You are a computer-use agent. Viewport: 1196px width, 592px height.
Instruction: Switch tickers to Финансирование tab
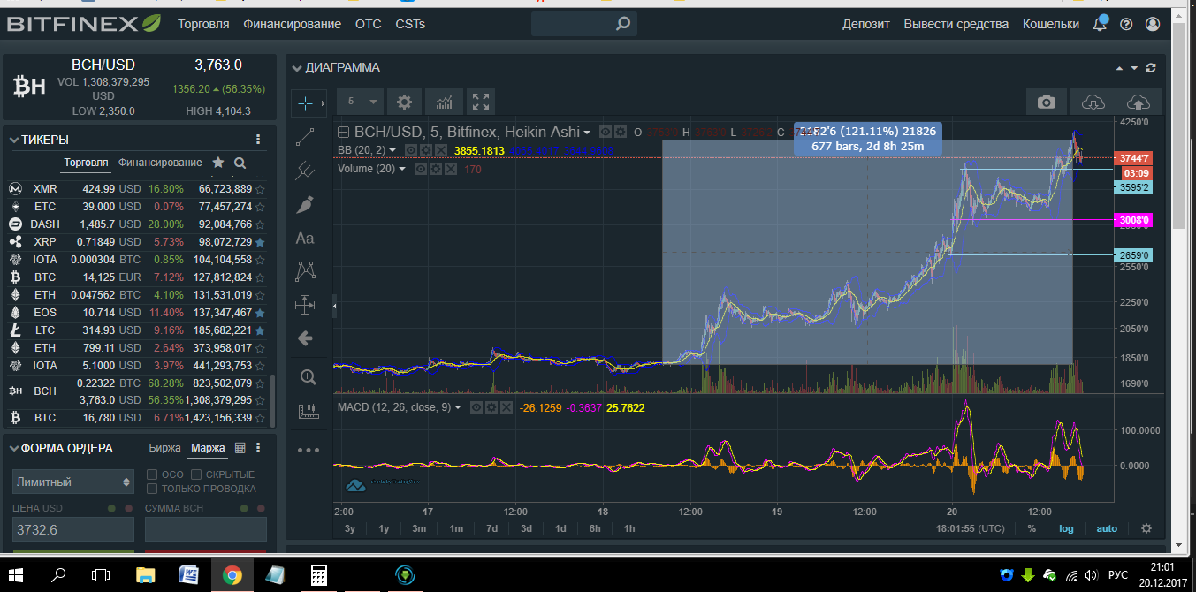160,163
